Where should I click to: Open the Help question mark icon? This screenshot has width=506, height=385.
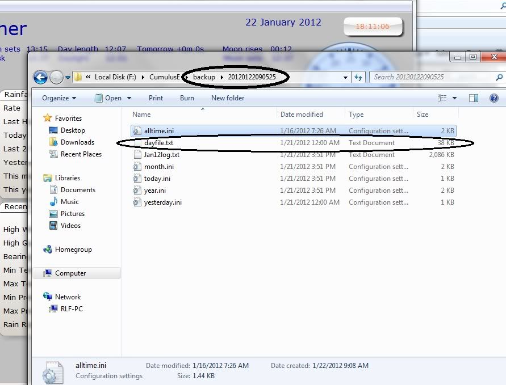(x=494, y=98)
